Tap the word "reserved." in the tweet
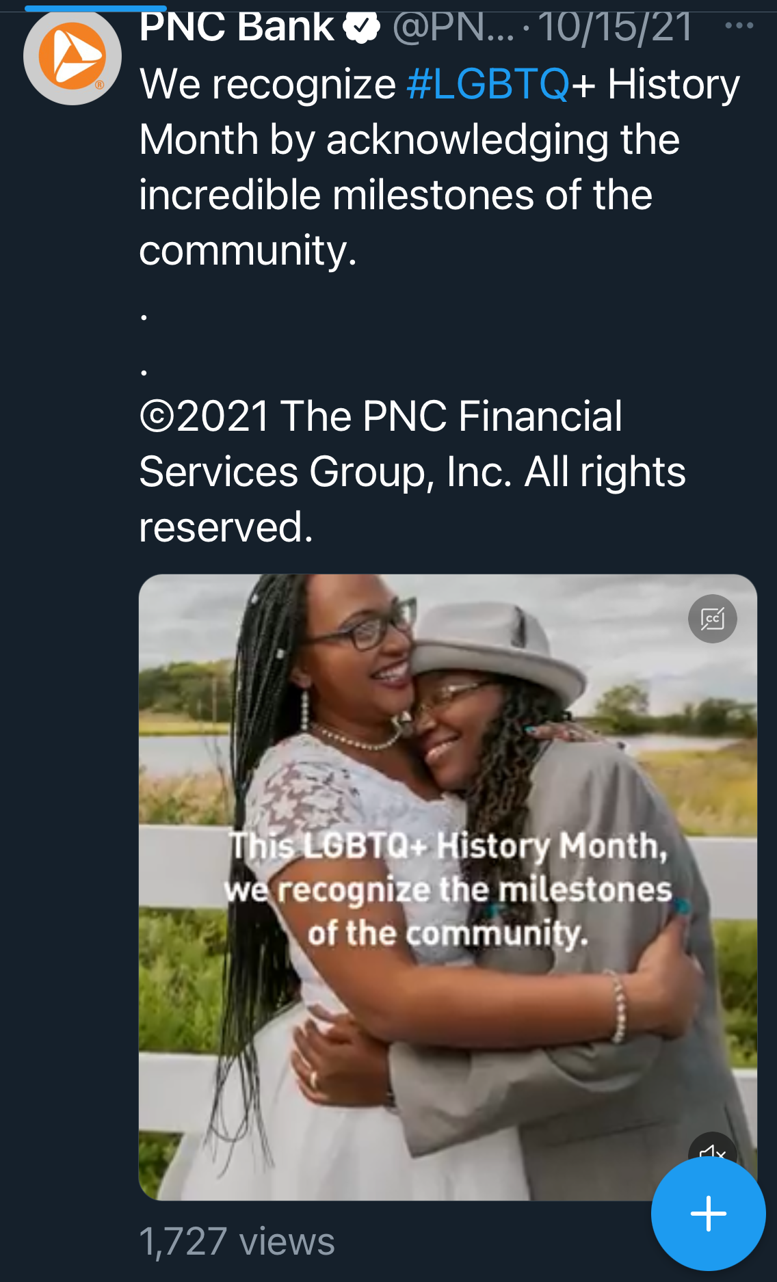 point(226,527)
